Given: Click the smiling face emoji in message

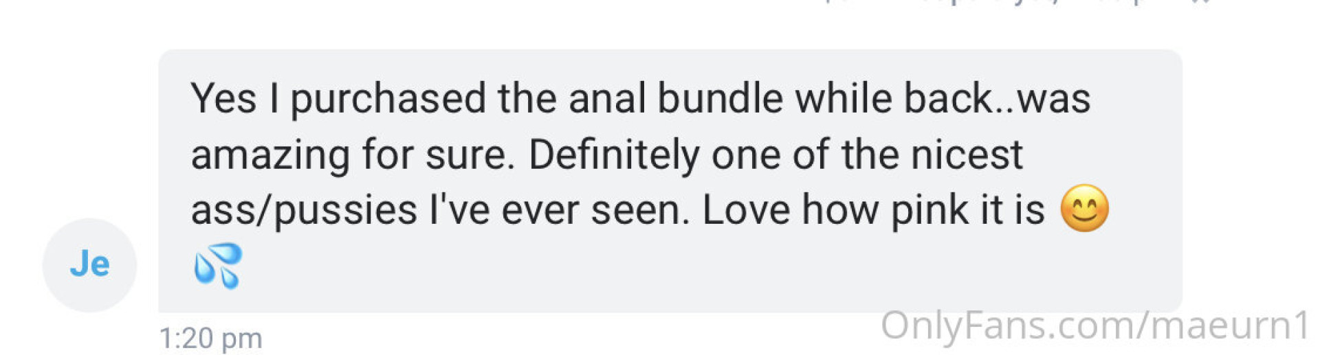Looking at the screenshot, I should (x=1084, y=209).
